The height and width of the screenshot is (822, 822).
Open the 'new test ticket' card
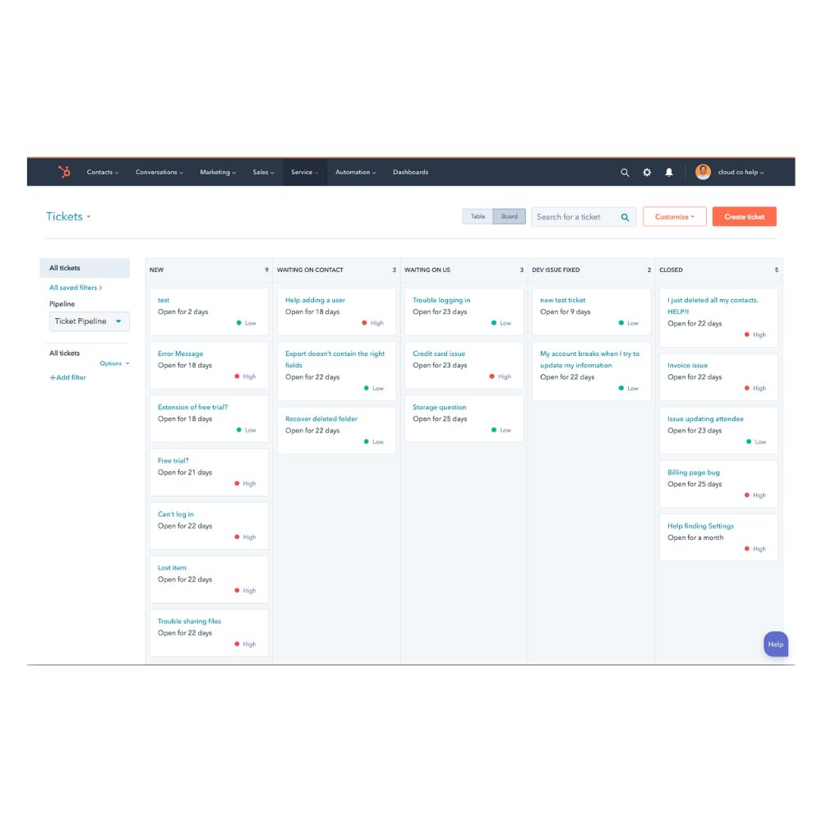click(x=563, y=300)
